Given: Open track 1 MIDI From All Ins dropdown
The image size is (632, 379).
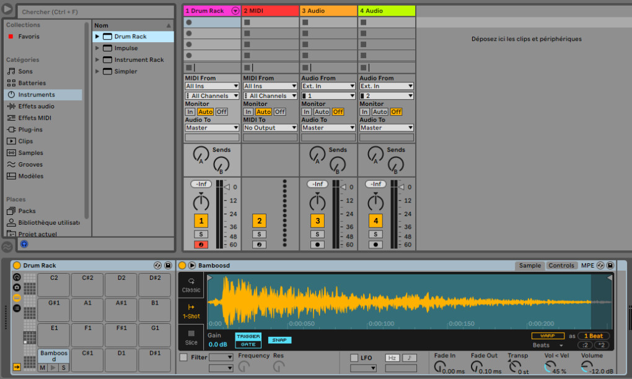Looking at the screenshot, I should point(212,86).
